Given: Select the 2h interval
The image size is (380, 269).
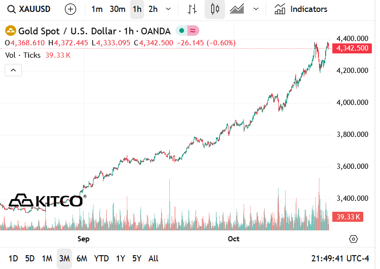Looking at the screenshot, I should pos(153,9).
